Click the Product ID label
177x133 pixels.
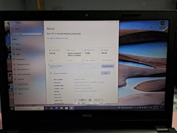[x=58, y=98]
